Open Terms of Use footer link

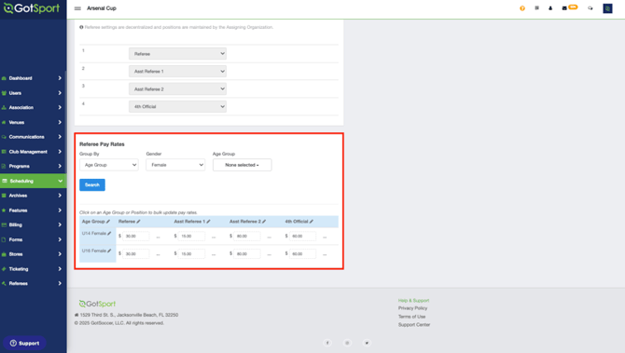(x=411, y=317)
